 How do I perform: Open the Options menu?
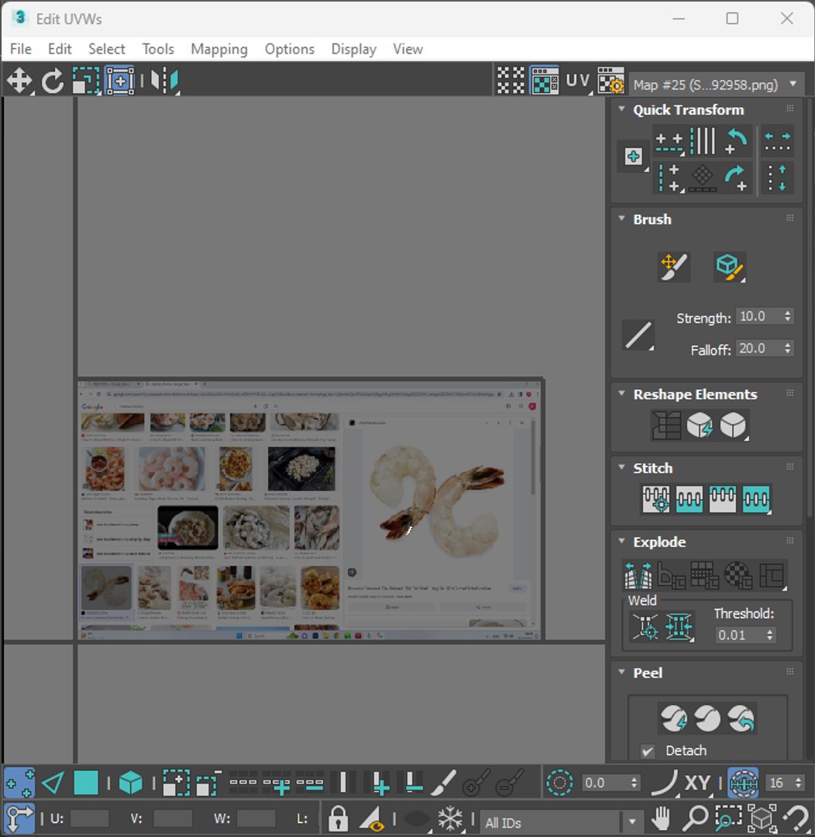click(x=290, y=49)
